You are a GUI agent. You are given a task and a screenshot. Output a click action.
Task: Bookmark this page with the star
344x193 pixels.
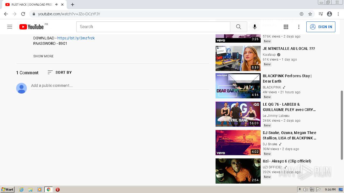(x=310, y=14)
